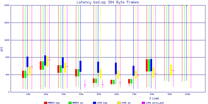Click the blue i386 bge box at 50% load

(x=98, y=67)
